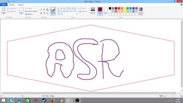Open the Obrys outline dropdown
183x103 pixels.
click(83, 8)
